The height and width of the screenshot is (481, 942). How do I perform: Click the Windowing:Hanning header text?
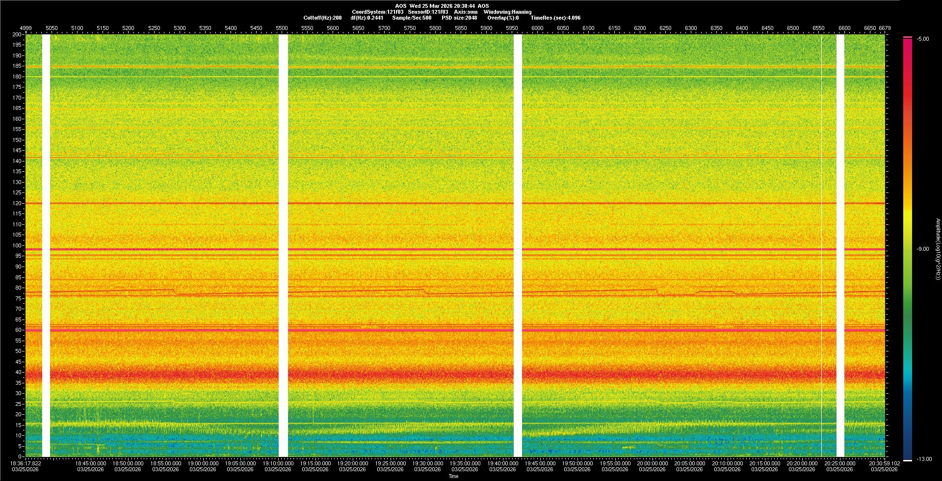[507, 12]
